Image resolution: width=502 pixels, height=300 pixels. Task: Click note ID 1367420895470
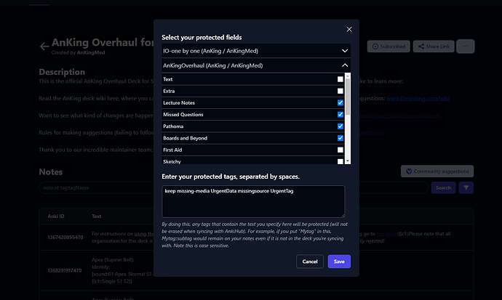(65, 237)
